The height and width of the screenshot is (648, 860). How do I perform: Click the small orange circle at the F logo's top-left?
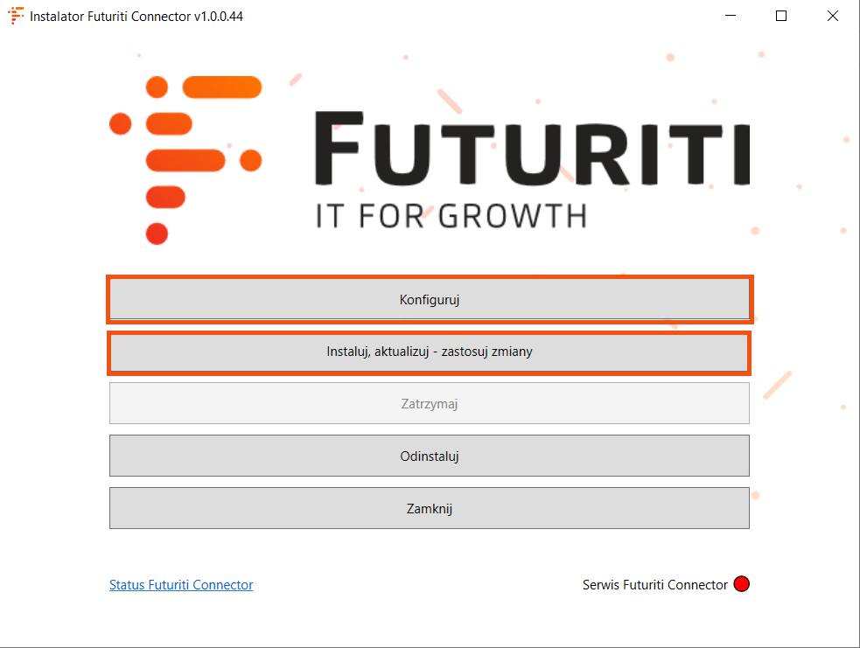(157, 87)
